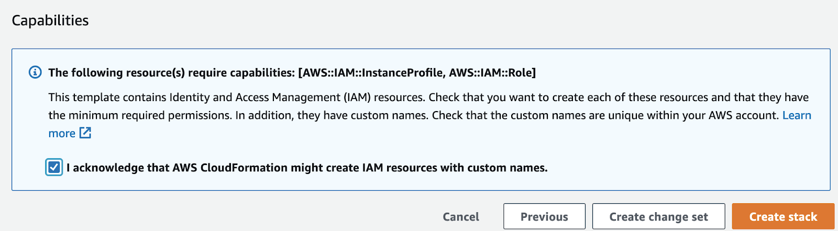
Task: Uncheck the IAM custom names acknowledgment checkbox
Action: (54, 168)
